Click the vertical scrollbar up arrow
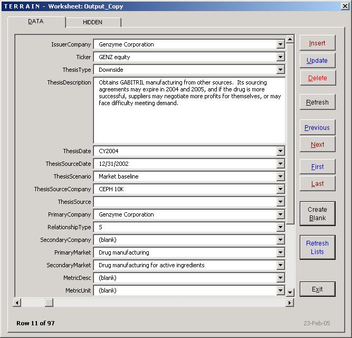This screenshot has height=338, width=352. pyautogui.click(x=290, y=39)
